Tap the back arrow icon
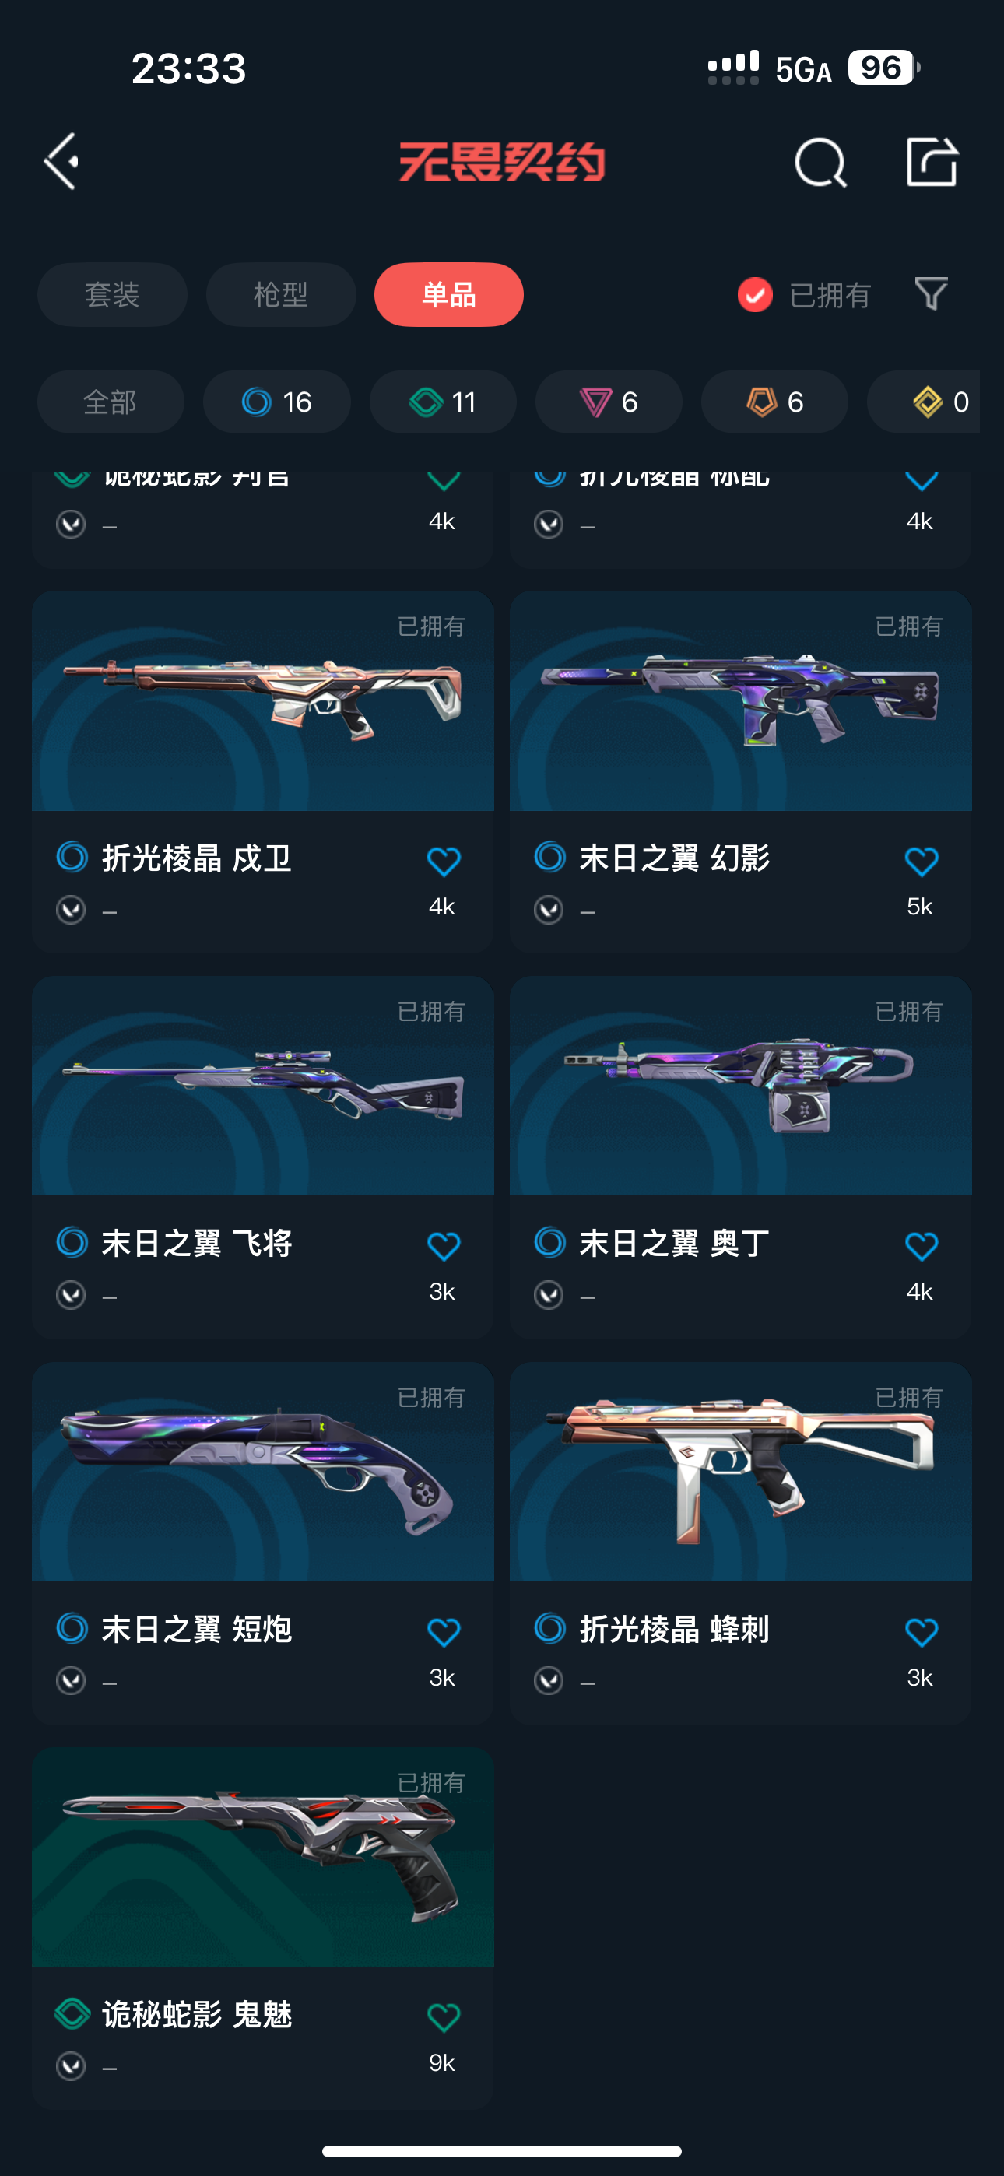 (61, 160)
